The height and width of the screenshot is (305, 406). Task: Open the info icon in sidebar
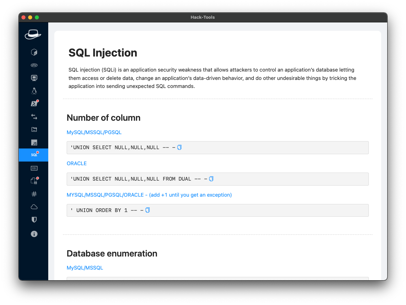34,234
